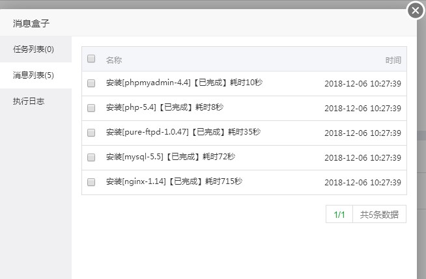Switch to the 消息列表(5) tab
Viewport: 426px width, 279px height.
point(34,75)
